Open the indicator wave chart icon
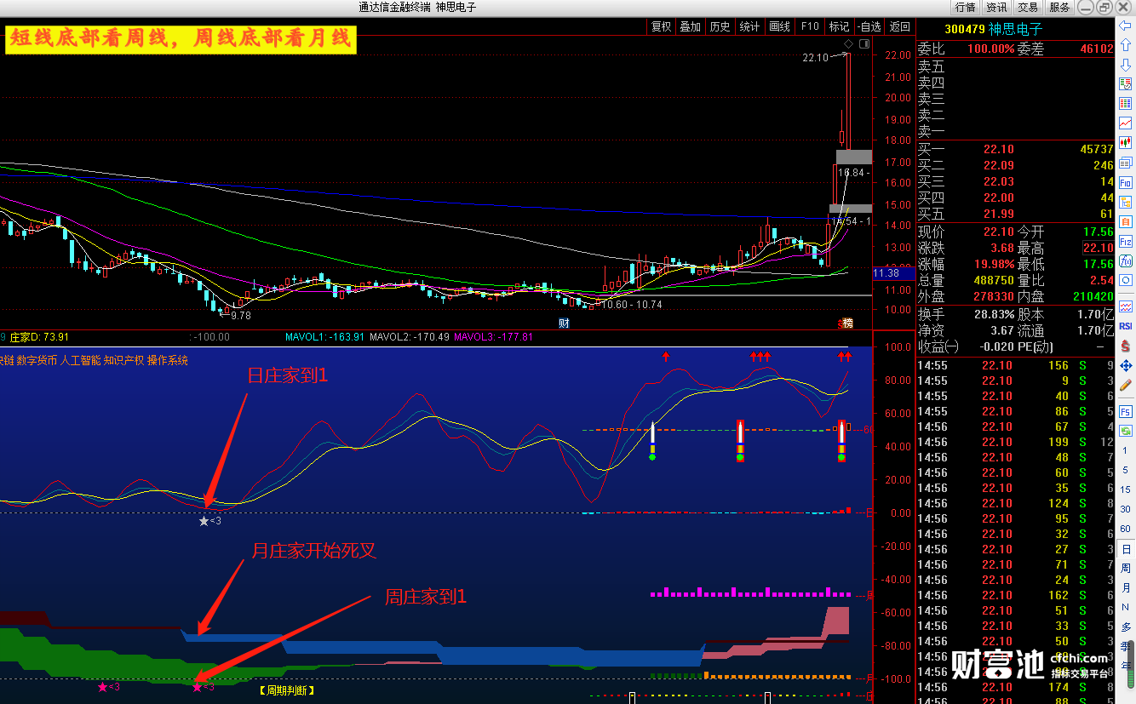Screen dimensions: 1136x704 1126,306
